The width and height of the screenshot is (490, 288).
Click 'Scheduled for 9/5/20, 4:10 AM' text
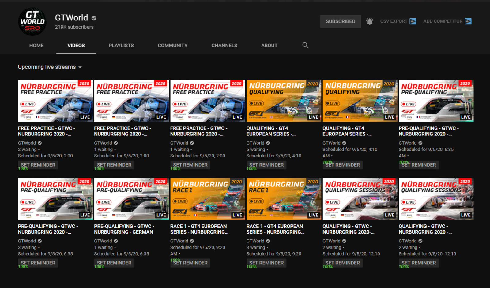pos(350,152)
